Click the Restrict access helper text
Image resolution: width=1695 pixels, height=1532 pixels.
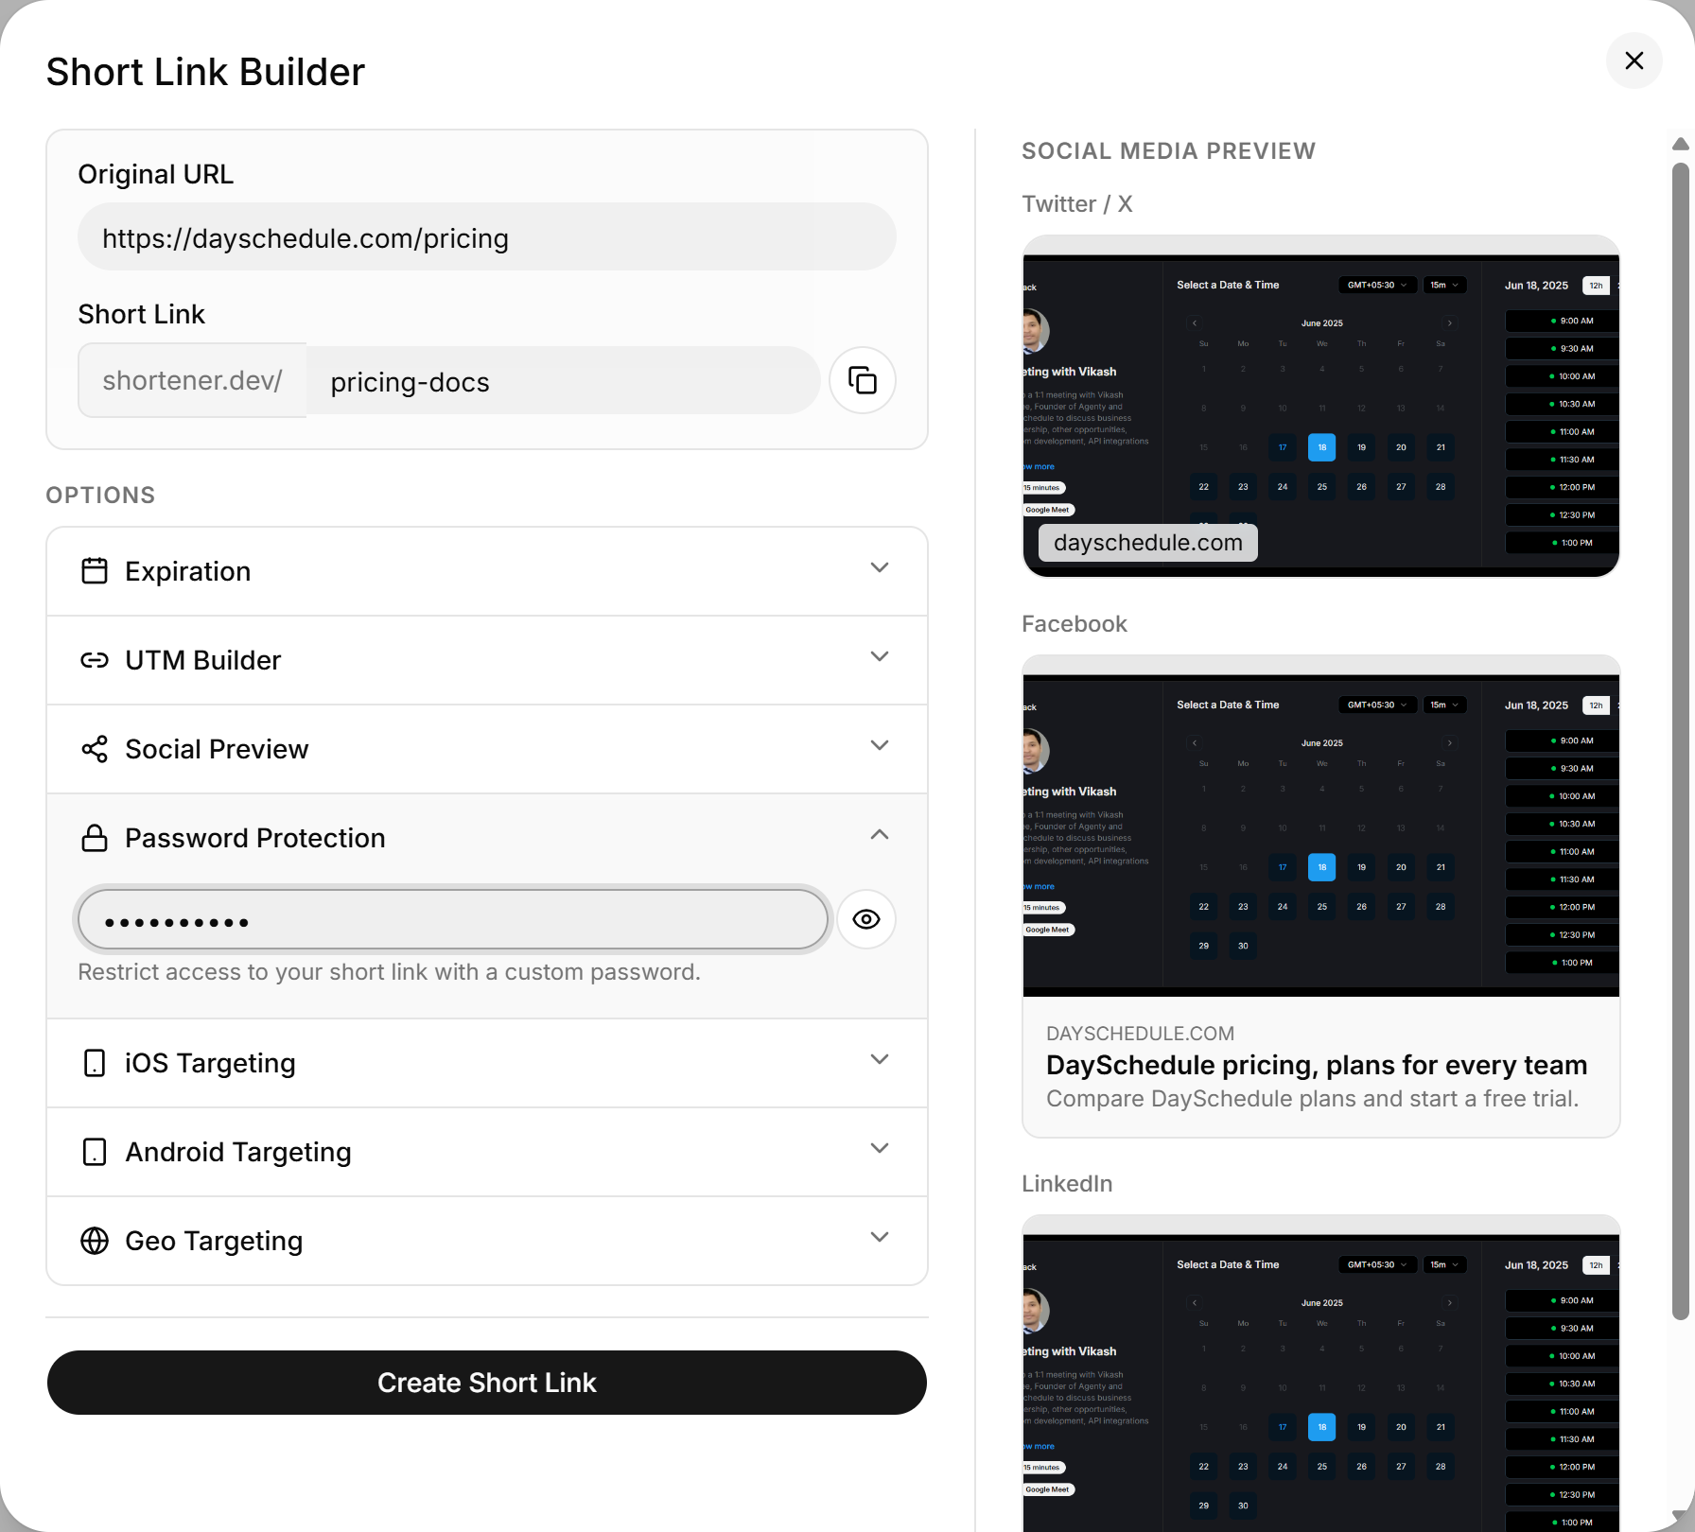tap(389, 972)
